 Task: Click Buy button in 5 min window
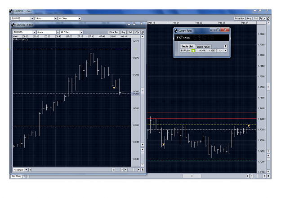pyautogui.click(x=123, y=32)
